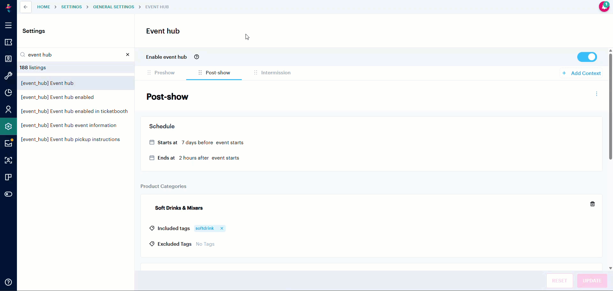Open the Post-show three-dot options menu
This screenshot has width=613, height=291.
point(596,94)
